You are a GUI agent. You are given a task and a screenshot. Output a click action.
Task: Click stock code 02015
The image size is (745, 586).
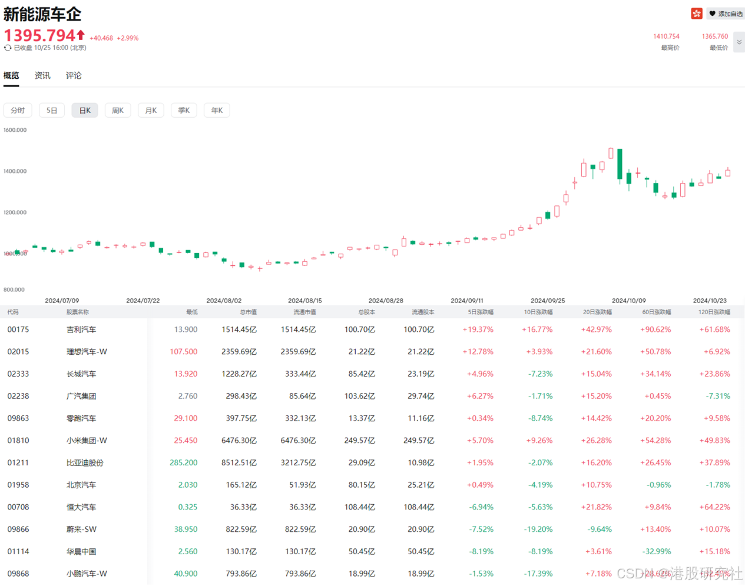point(18,352)
